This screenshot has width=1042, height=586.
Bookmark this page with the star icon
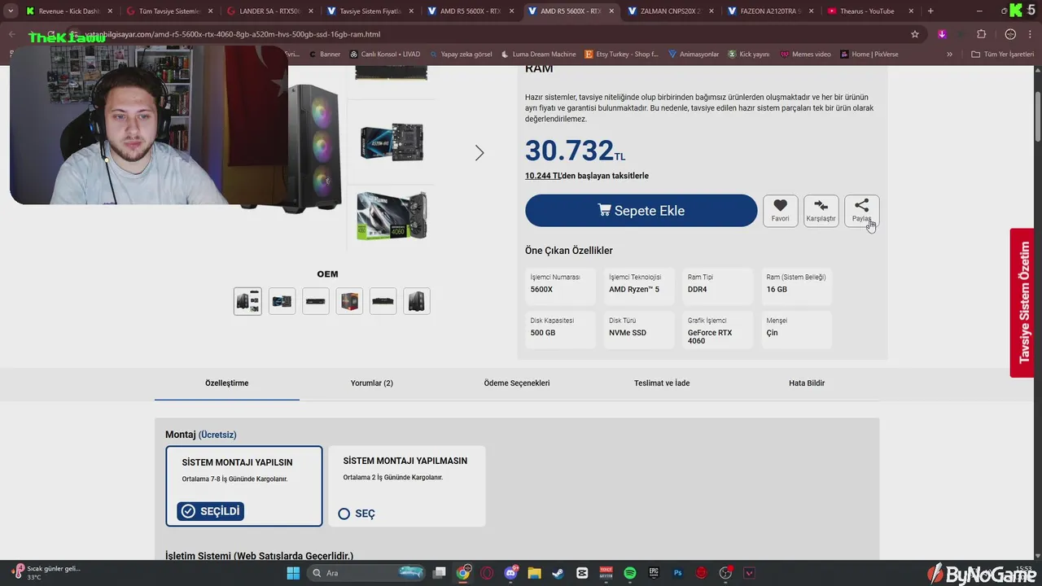(915, 34)
